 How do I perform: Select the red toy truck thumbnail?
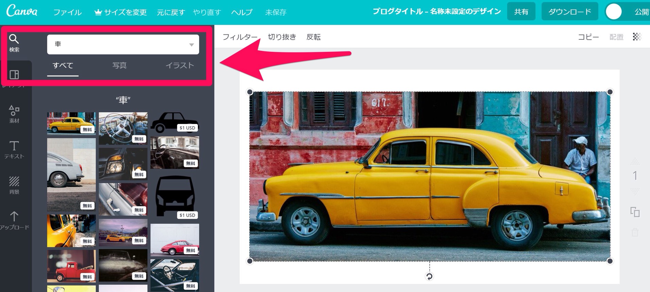(x=71, y=266)
